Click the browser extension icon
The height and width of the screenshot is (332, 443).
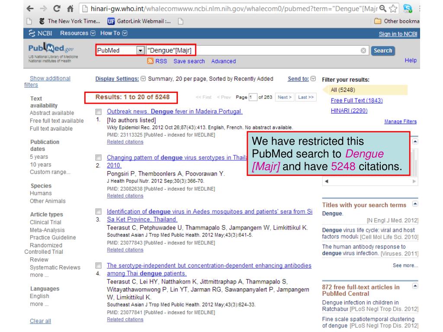pos(408,9)
